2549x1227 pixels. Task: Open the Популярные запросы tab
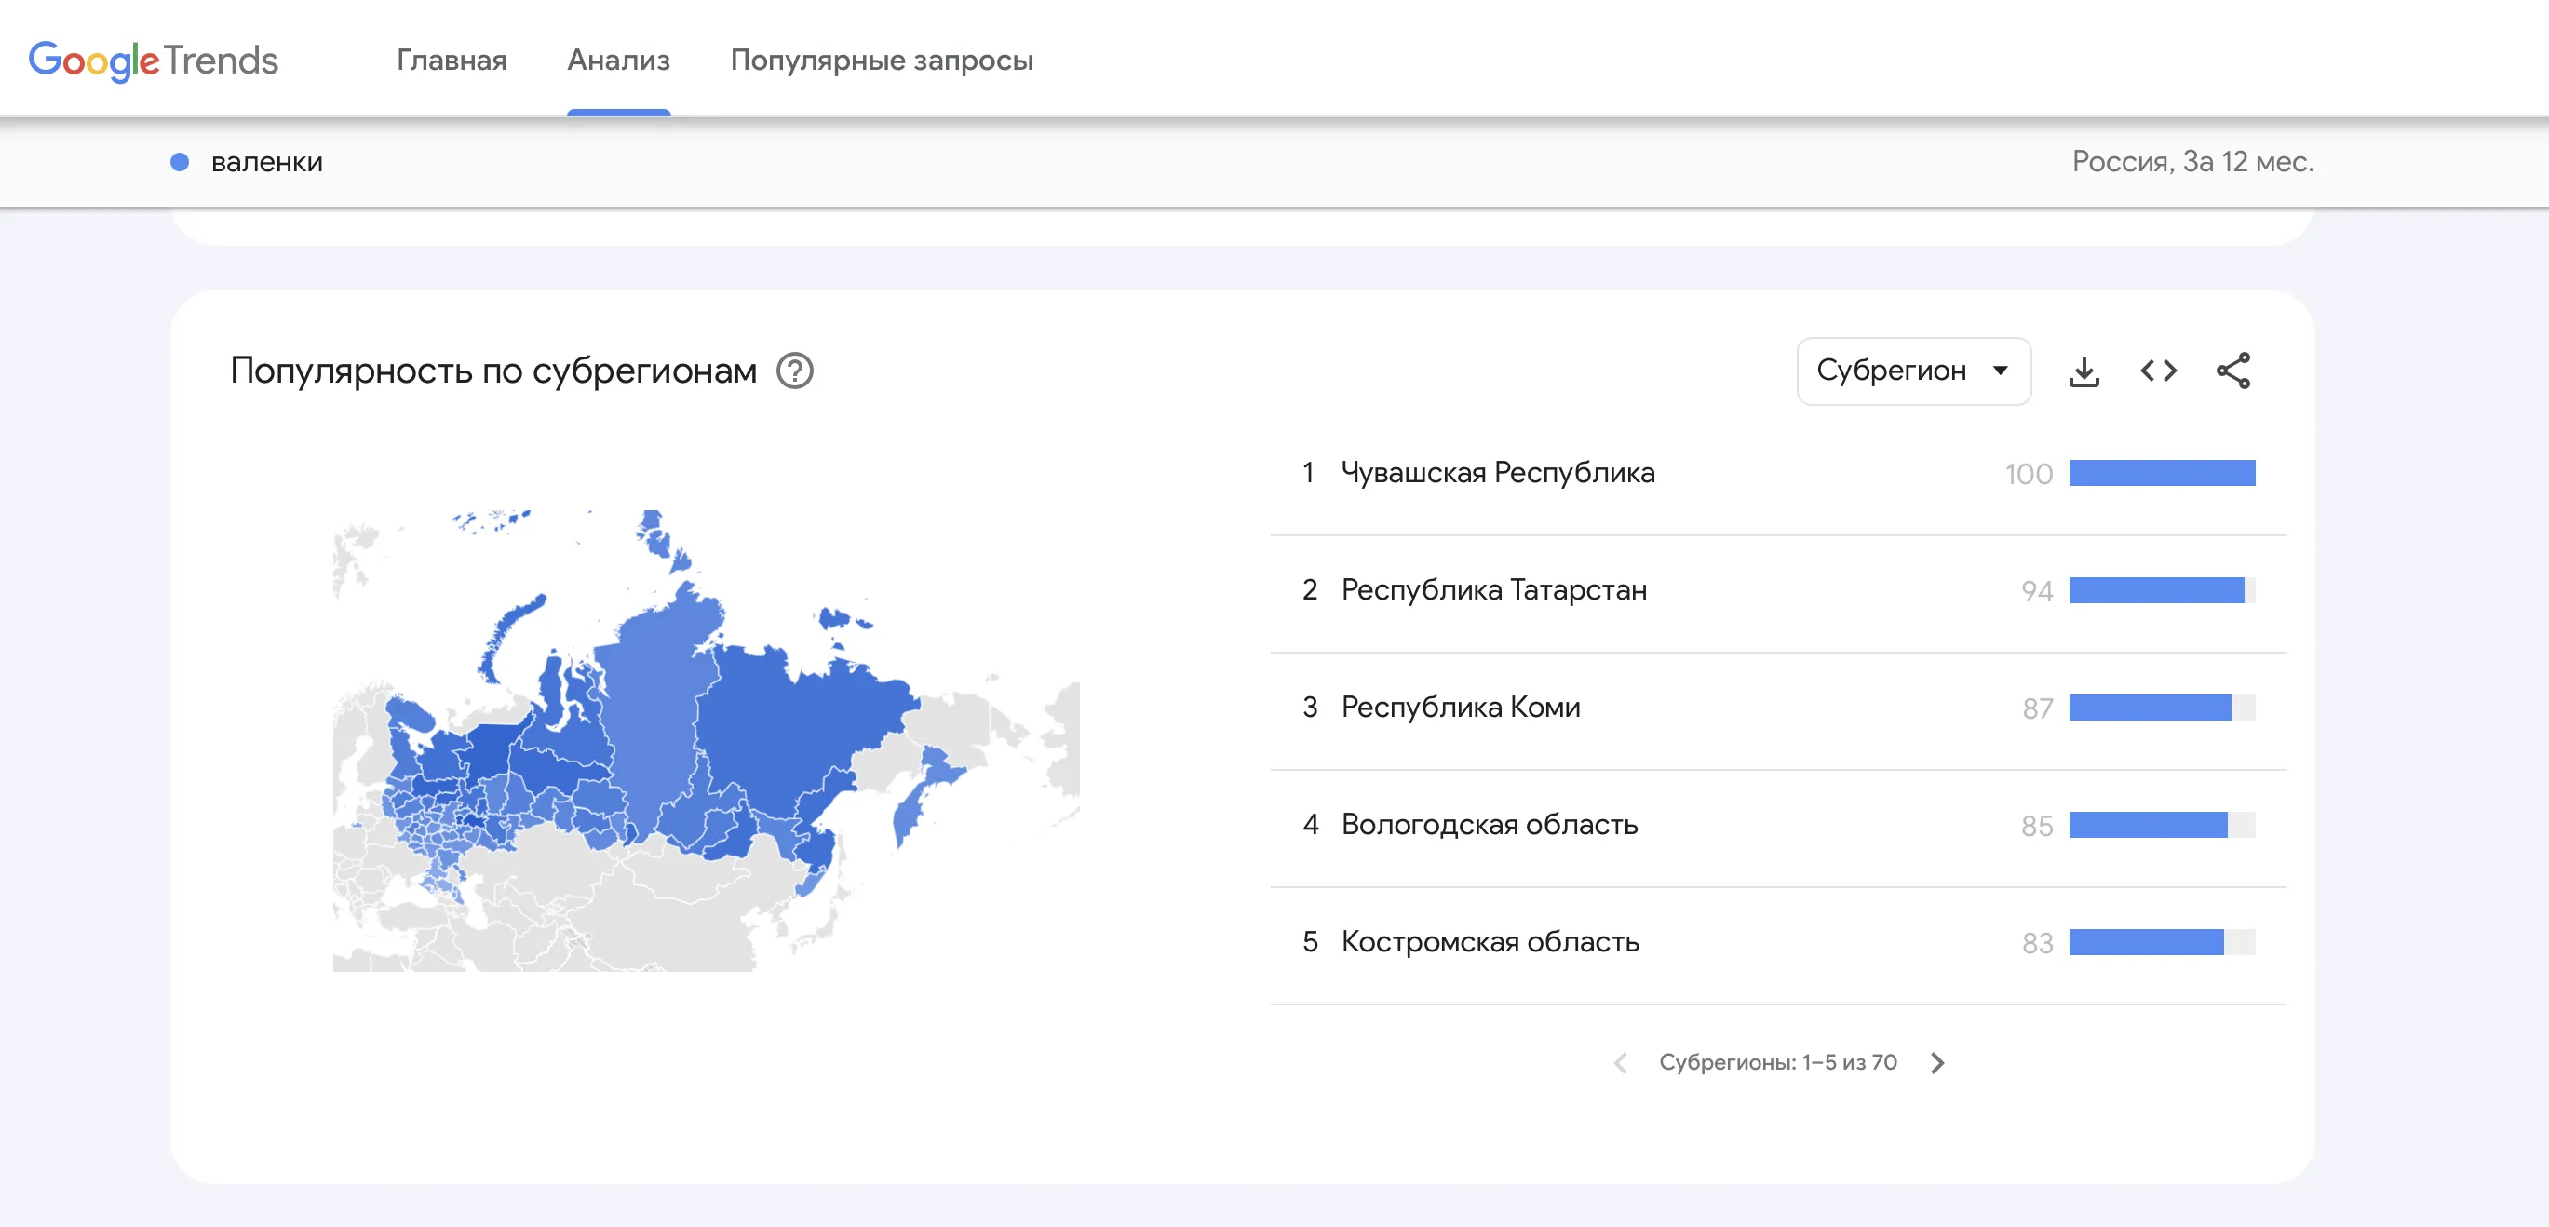pyautogui.click(x=881, y=61)
